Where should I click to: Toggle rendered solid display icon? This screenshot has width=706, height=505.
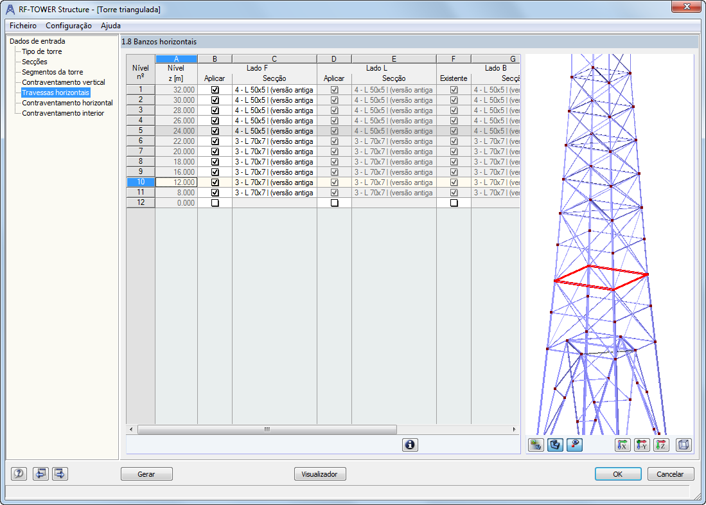555,445
